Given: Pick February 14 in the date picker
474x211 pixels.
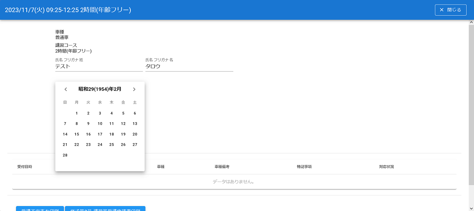Looking at the screenshot, I should pos(65,134).
